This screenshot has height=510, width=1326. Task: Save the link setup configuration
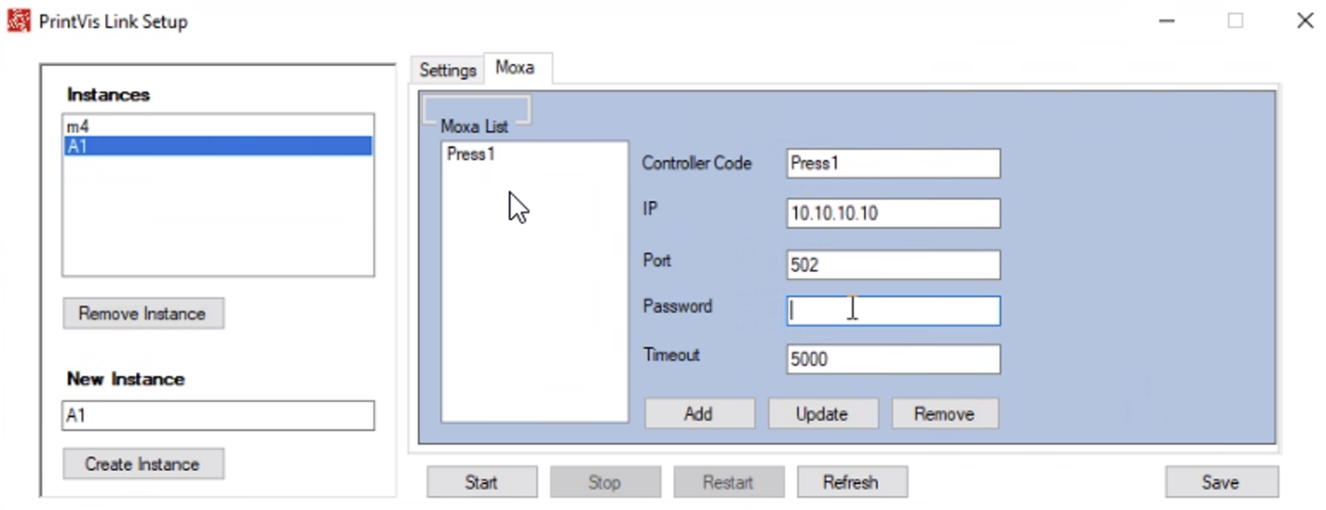(x=1221, y=482)
